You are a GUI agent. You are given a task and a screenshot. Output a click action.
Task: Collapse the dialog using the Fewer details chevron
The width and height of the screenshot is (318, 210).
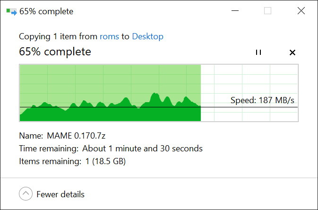tap(26, 193)
